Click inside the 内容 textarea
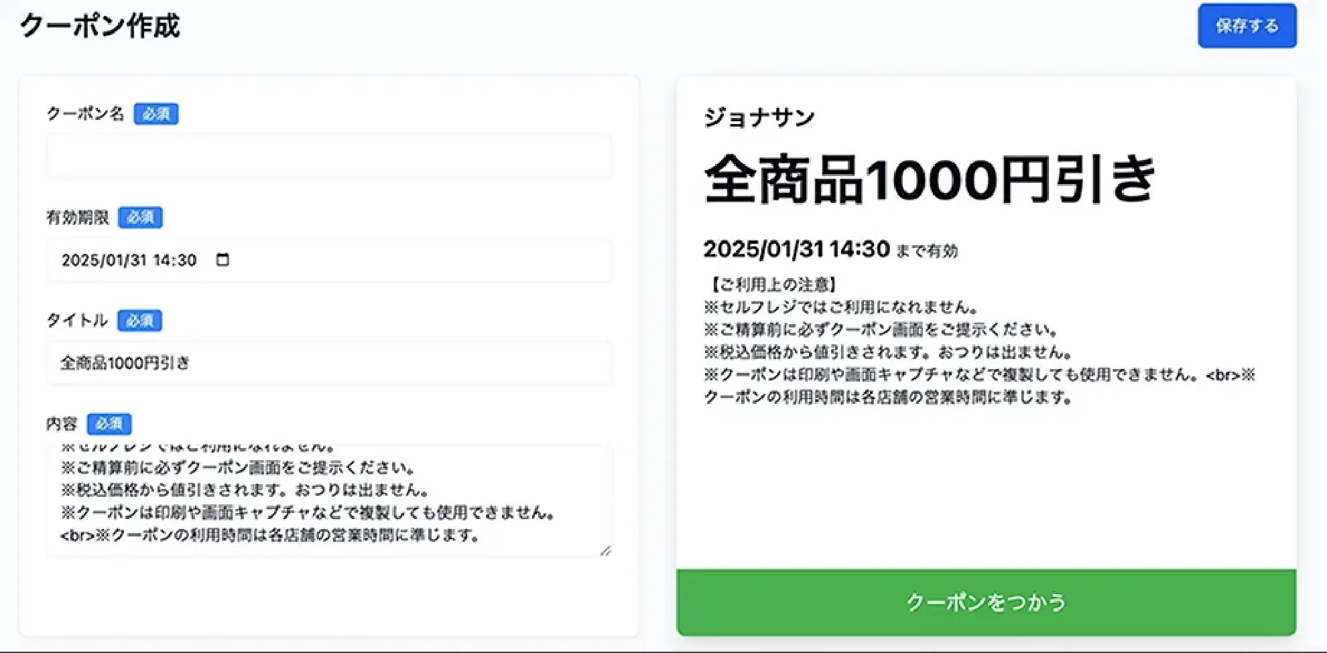Viewport: 1327px width, 653px height. coord(329,500)
